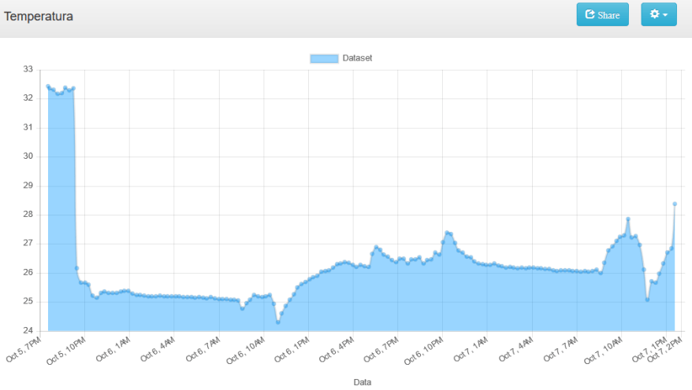
Task: Click the 28 y-axis label
Action: coord(28,214)
